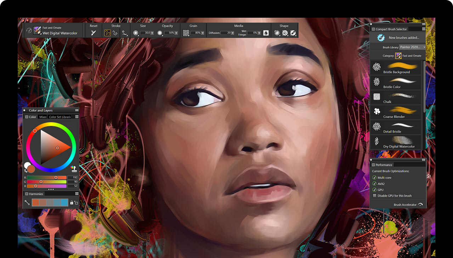
Task: Click the Opacity preview icon
Action: tap(160, 33)
